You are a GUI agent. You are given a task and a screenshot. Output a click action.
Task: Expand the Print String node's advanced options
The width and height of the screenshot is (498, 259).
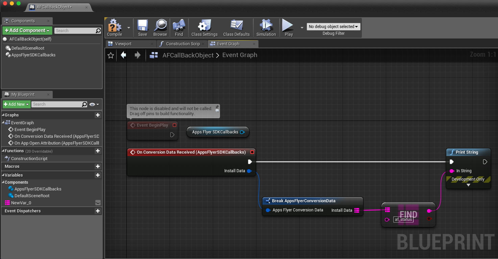pos(468,185)
